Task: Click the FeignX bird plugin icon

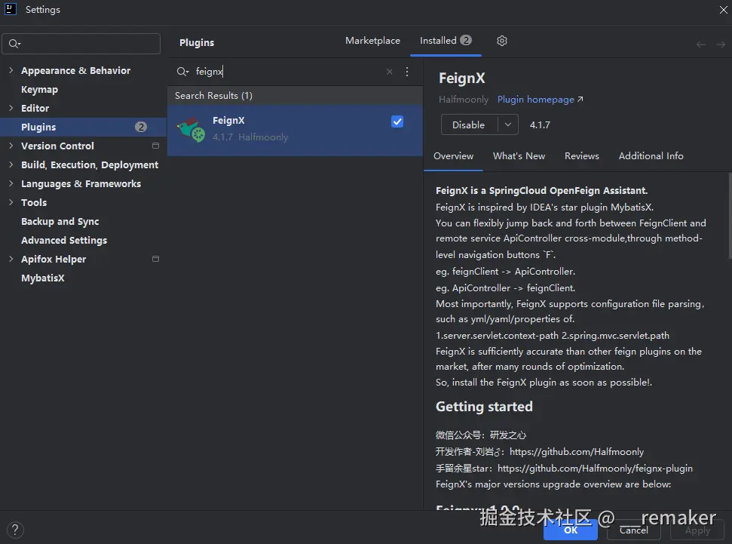Action: click(191, 130)
